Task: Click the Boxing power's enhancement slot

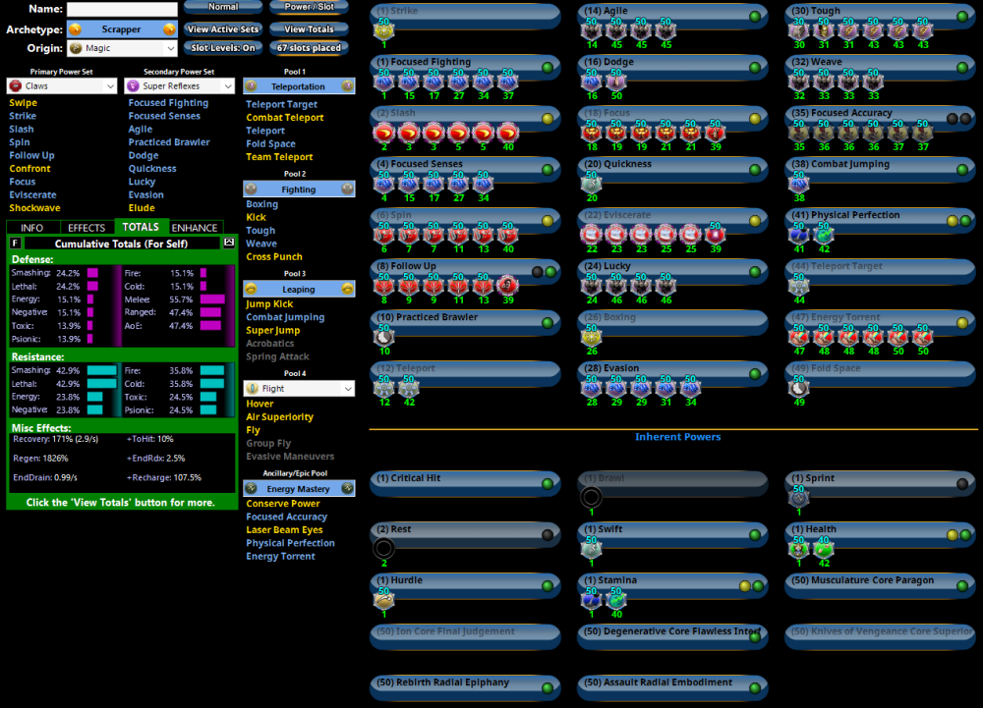Action: point(591,338)
